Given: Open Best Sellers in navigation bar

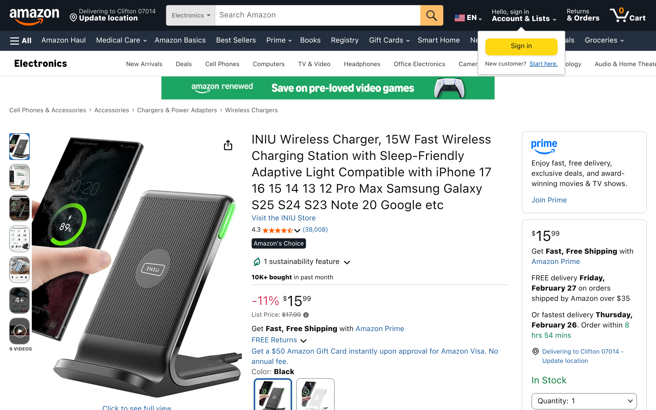Looking at the screenshot, I should (236, 40).
